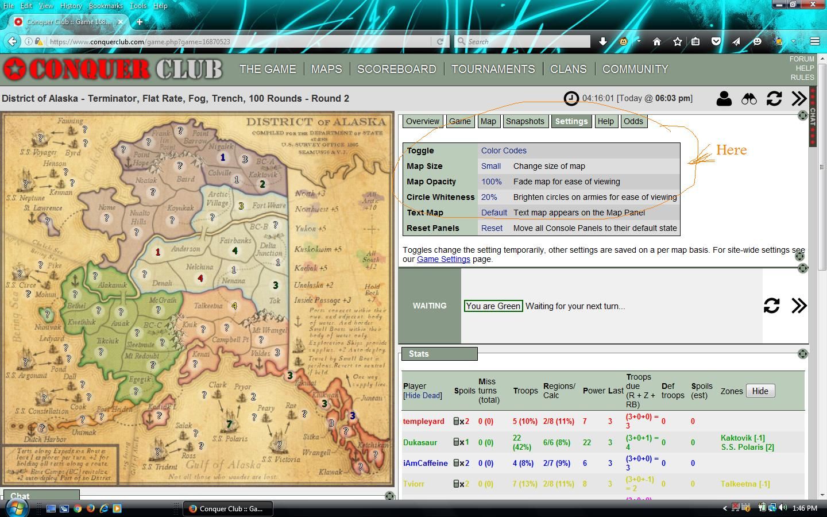Image resolution: width=827 pixels, height=517 pixels.
Task: Open COMMUNITY navigation menu
Action: (x=635, y=69)
